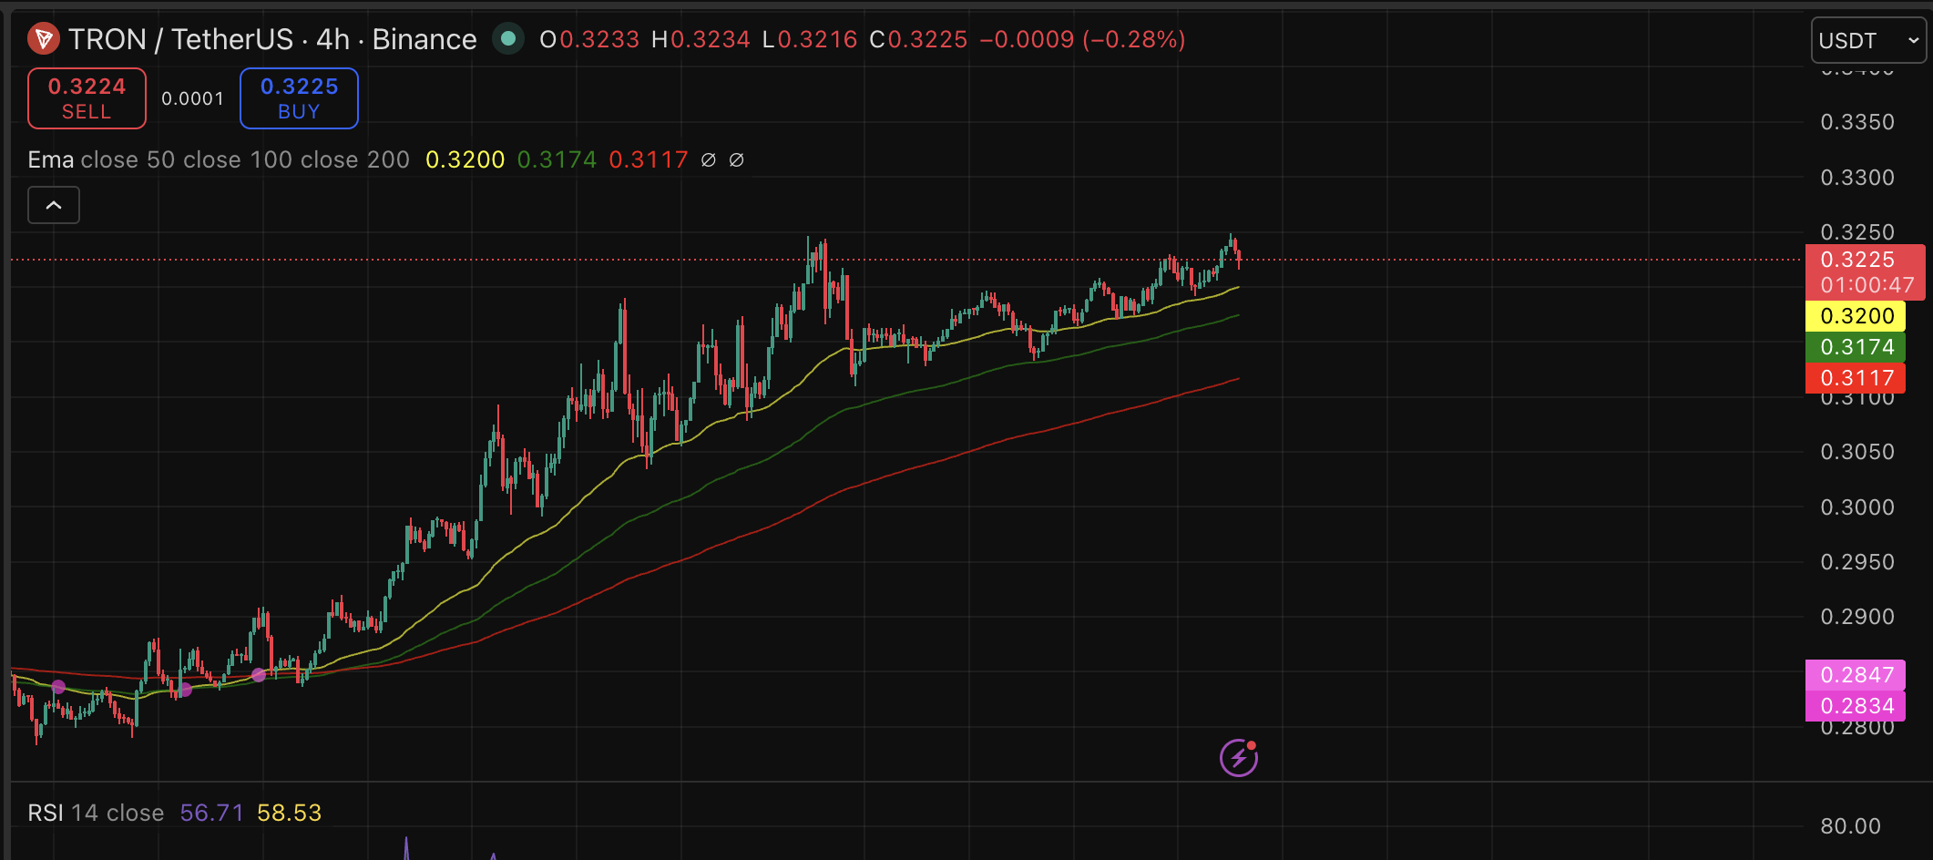
Task: Hide EMA 200 using the second strikethrough icon
Action: (737, 159)
